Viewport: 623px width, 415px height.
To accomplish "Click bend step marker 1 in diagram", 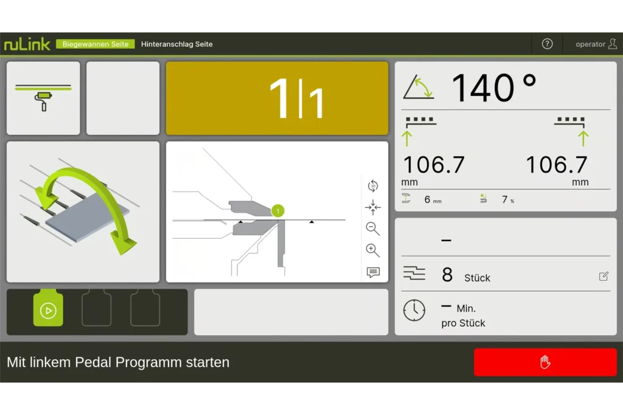I will [x=277, y=211].
